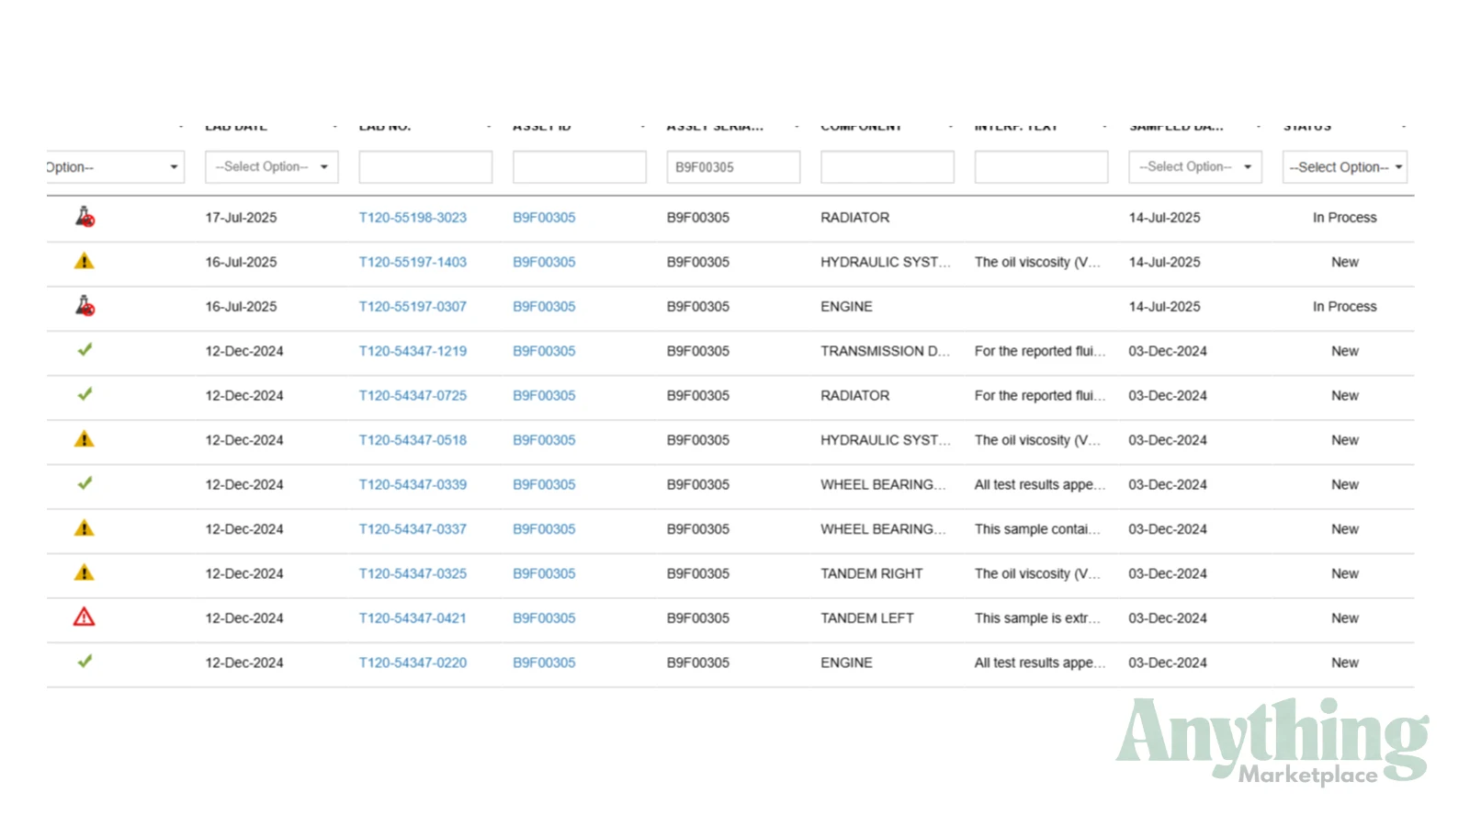Open lab number T120-54347-0421
The width and height of the screenshot is (1470, 827).
point(413,618)
